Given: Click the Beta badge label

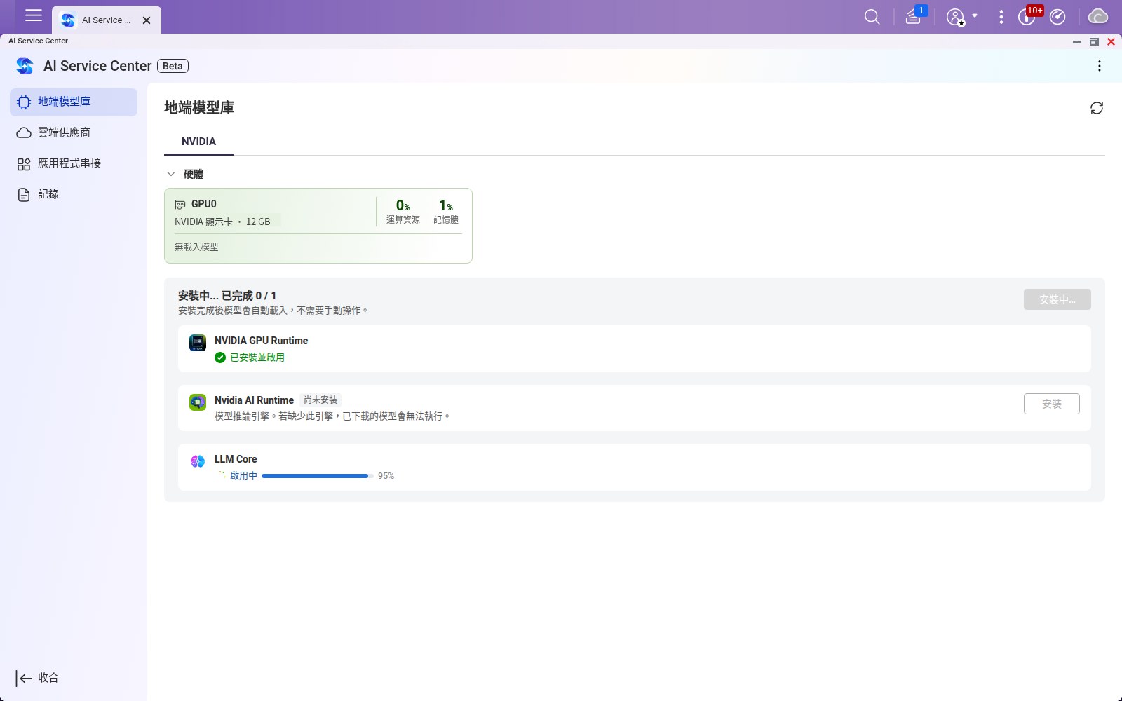Looking at the screenshot, I should tap(173, 66).
